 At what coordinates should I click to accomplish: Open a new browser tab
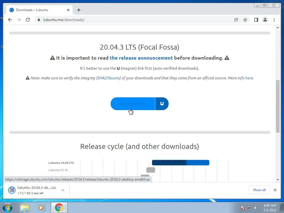(78, 10)
